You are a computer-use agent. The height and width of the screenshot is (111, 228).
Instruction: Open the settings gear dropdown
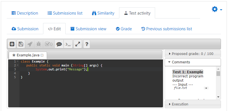[217, 10]
